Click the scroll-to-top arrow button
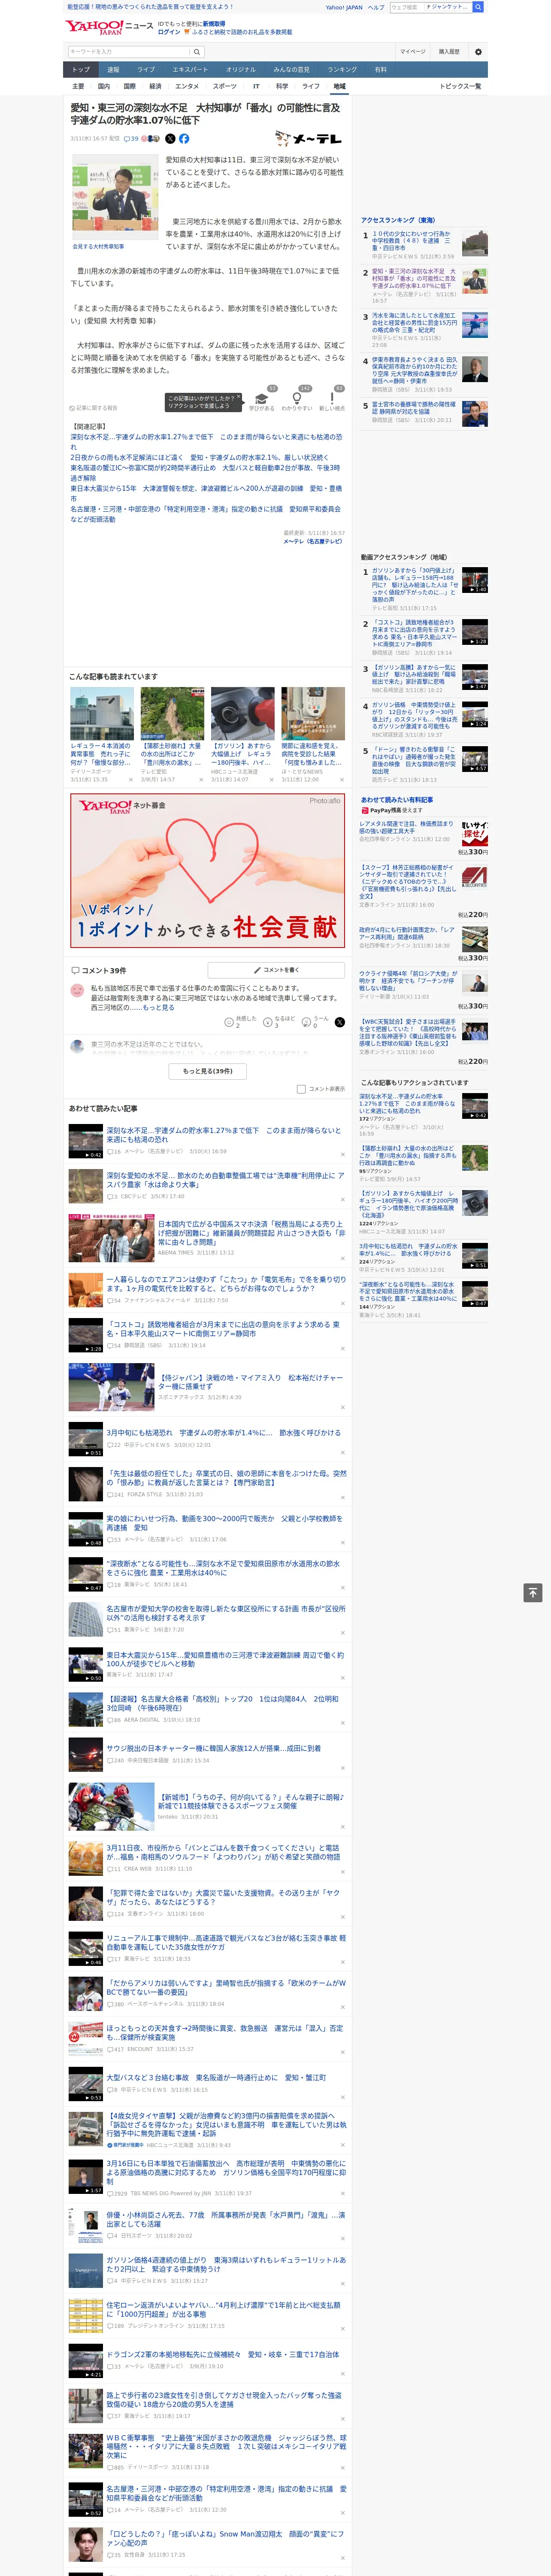Viewport: 551px width, 2576px height. 532,1592
